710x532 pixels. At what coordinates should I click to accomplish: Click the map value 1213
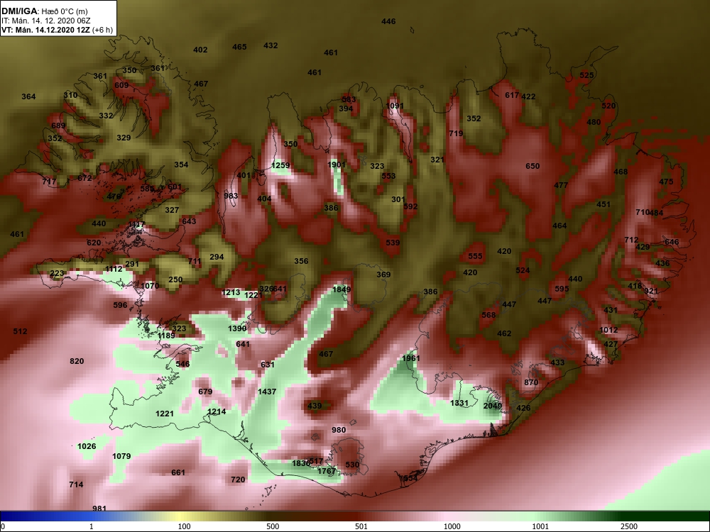[231, 292]
